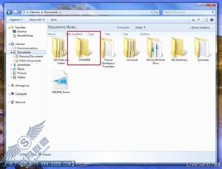Toggle the preview pane button
This screenshot has width=222, height=169.
click(206, 20)
